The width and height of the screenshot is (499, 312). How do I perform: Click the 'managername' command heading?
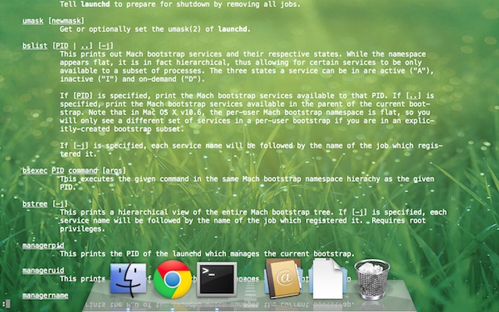45,295
